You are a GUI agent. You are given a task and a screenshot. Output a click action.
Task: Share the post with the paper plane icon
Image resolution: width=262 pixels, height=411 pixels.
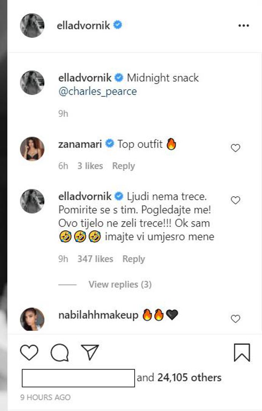[90, 352]
